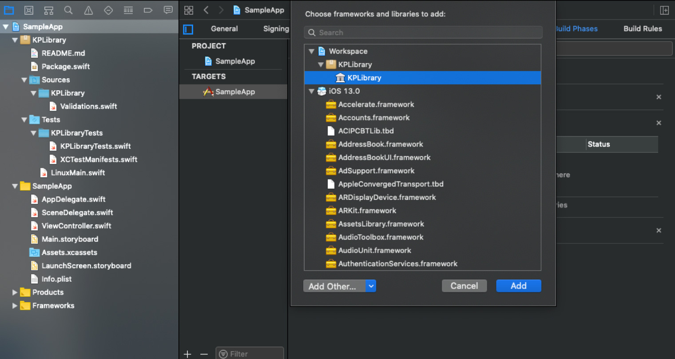Viewport: 675px width, 359px height.
Task: Collapse the Sources folder
Action: click(24, 80)
